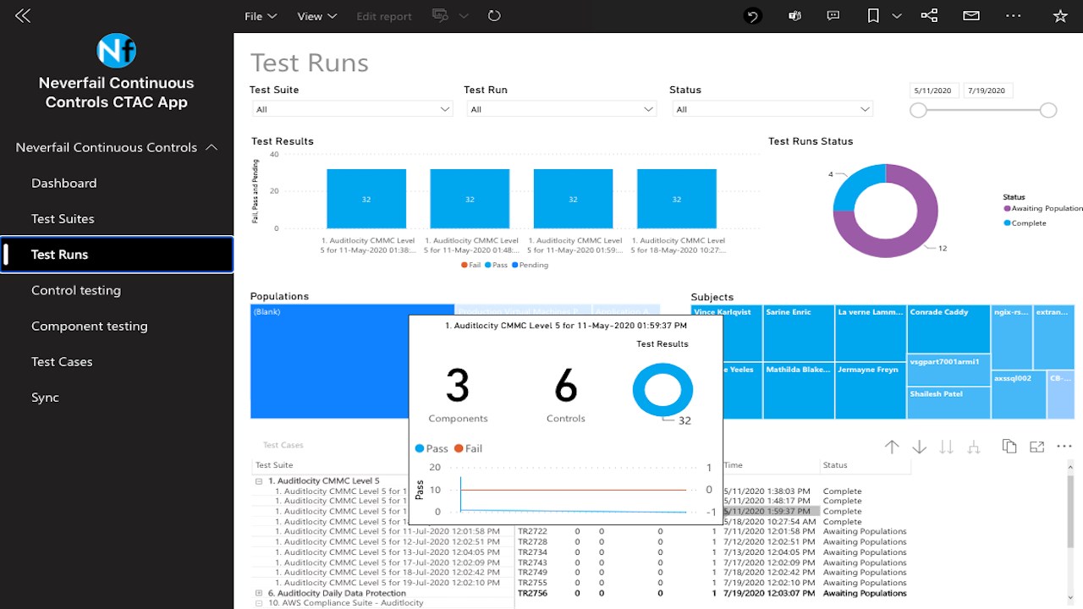Click the table's vertical scrollbar down arrow
The width and height of the screenshot is (1083, 609).
1070,599
